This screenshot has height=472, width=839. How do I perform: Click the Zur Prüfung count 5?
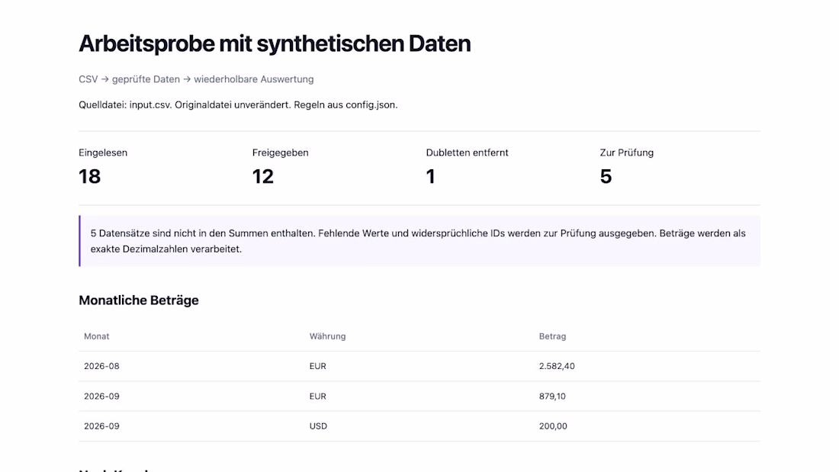tap(606, 177)
